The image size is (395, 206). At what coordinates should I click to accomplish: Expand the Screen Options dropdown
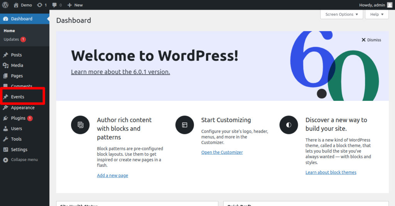click(x=342, y=14)
